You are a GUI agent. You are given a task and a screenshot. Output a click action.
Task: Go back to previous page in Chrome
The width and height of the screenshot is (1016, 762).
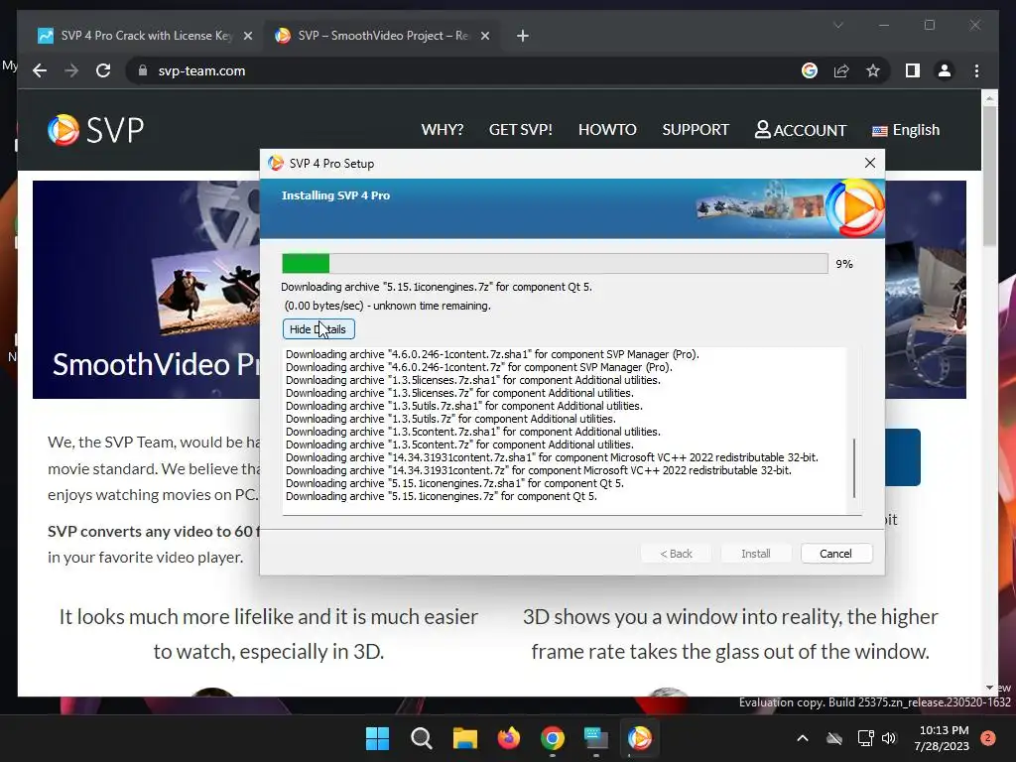[x=40, y=70]
